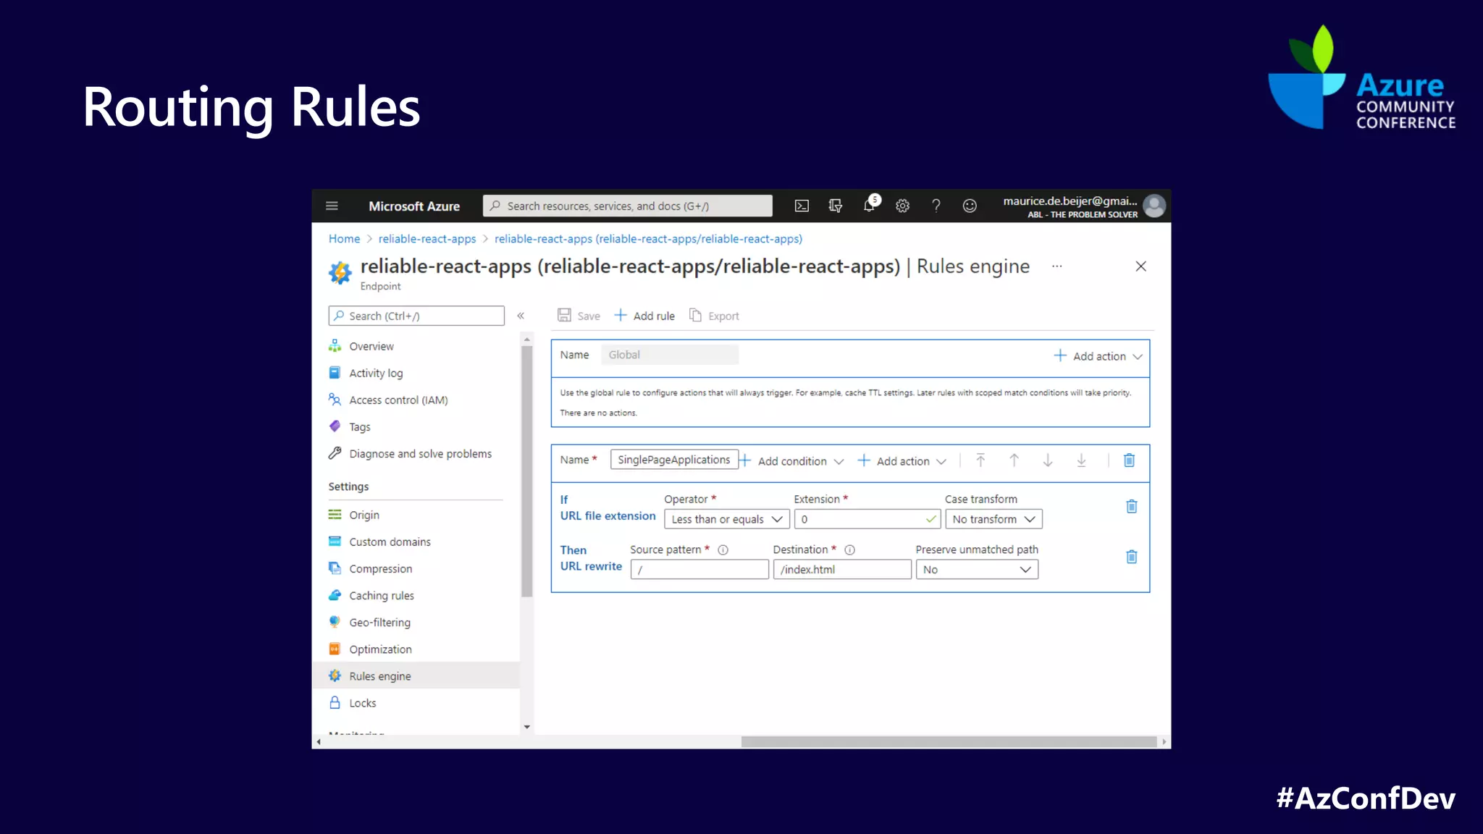Click the feedback smiley icon
The width and height of the screenshot is (1483, 834).
pos(970,206)
